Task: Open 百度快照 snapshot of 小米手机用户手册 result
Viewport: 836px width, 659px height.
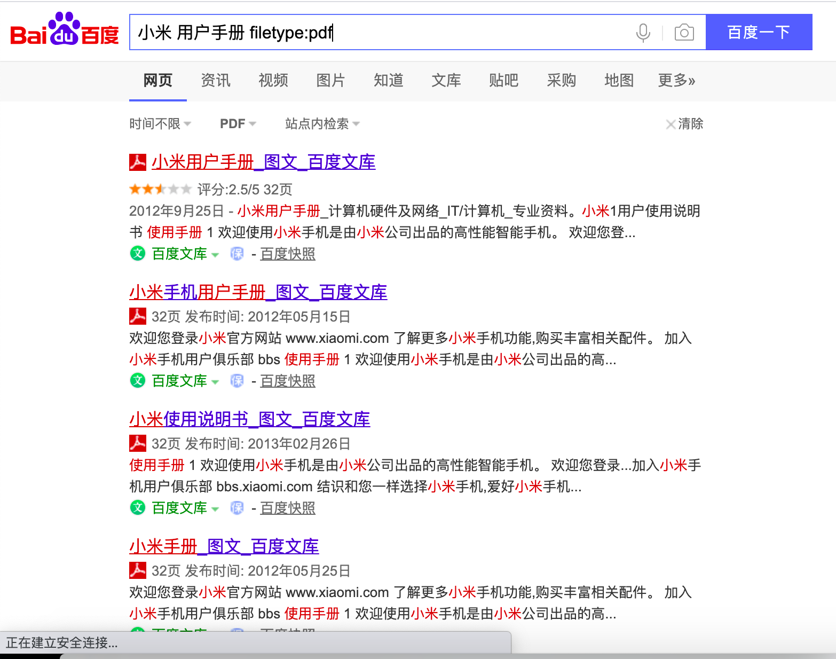Action: click(x=288, y=381)
